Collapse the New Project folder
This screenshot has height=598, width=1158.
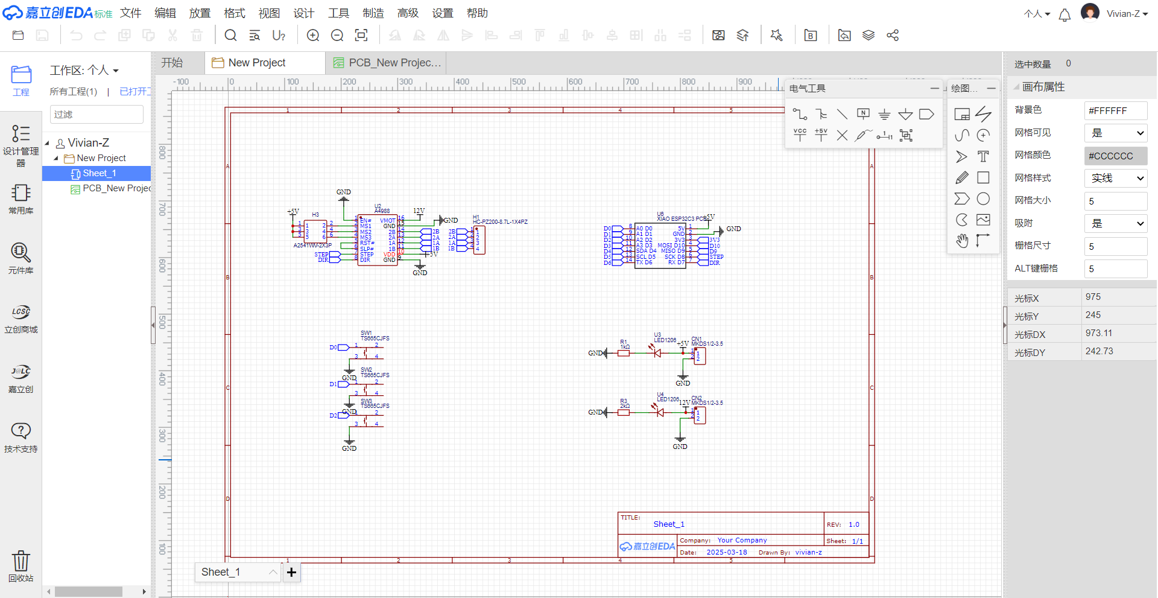[x=56, y=158]
